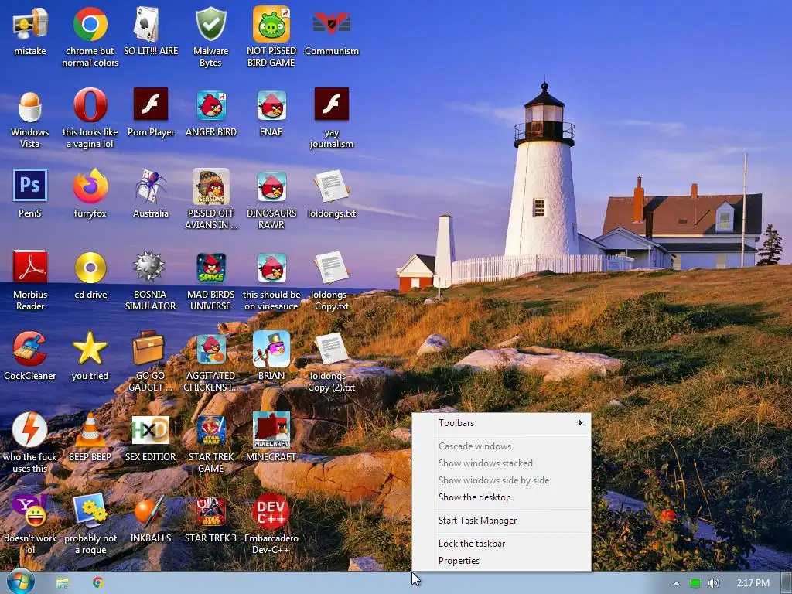
Task: Select the STAR TREK 3 icon
Action: pos(210,512)
